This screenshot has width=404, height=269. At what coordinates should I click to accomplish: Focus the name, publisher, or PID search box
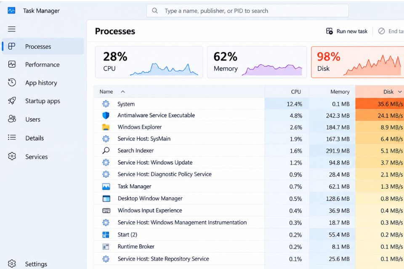[x=247, y=11]
